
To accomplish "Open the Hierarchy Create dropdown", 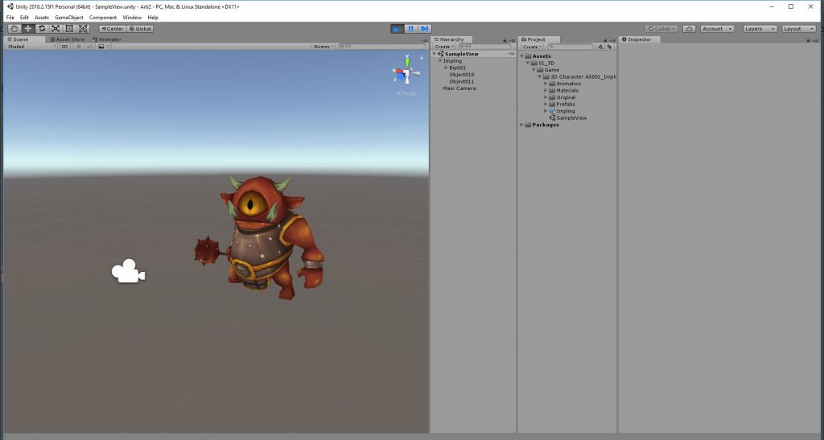I will click(x=444, y=47).
